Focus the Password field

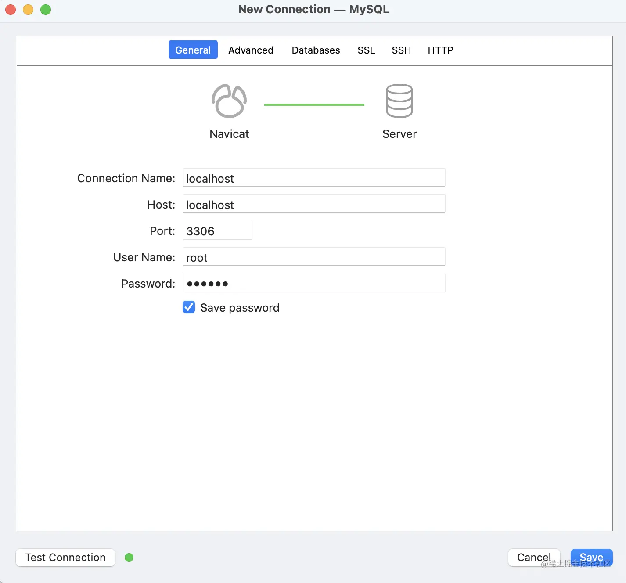[314, 283]
